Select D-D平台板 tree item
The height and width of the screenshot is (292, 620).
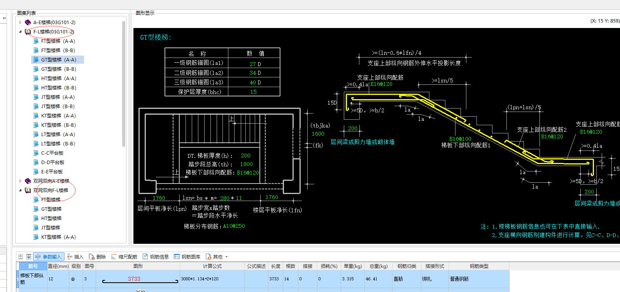click(53, 163)
